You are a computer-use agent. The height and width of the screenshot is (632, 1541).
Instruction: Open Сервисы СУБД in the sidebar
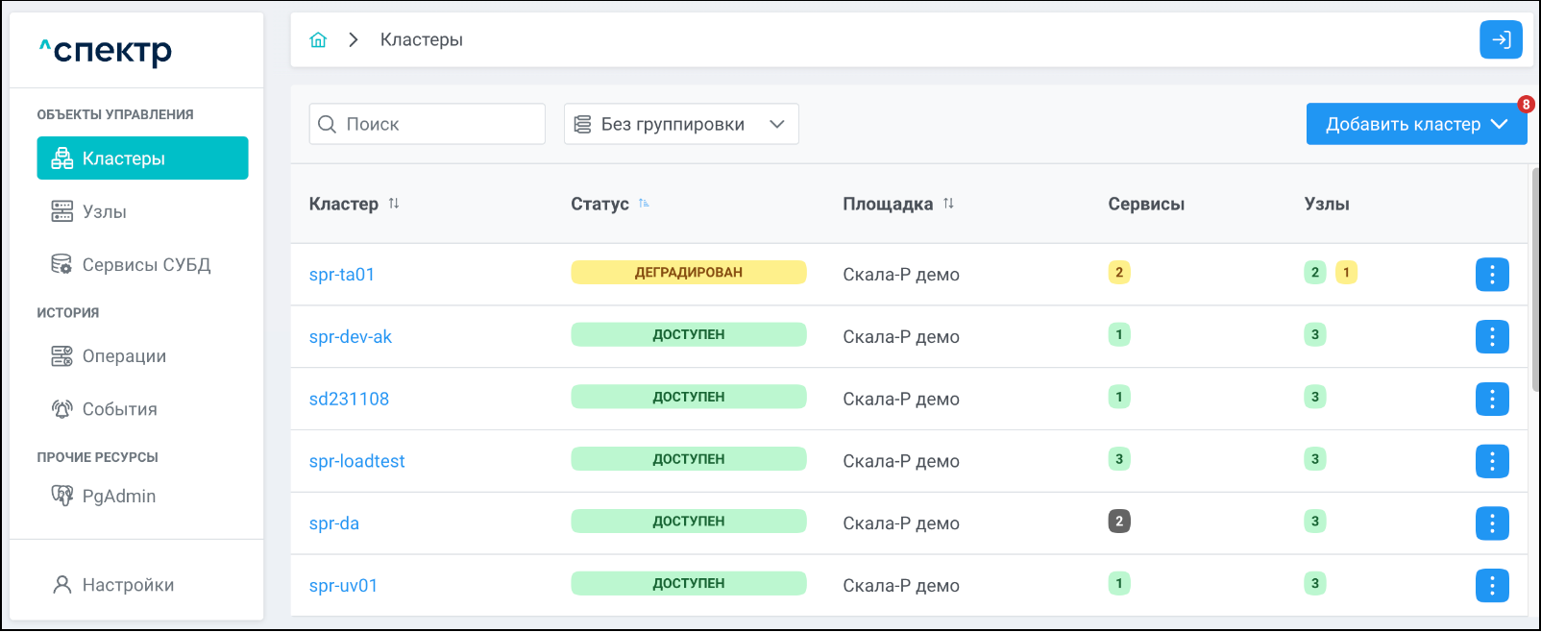point(146,264)
